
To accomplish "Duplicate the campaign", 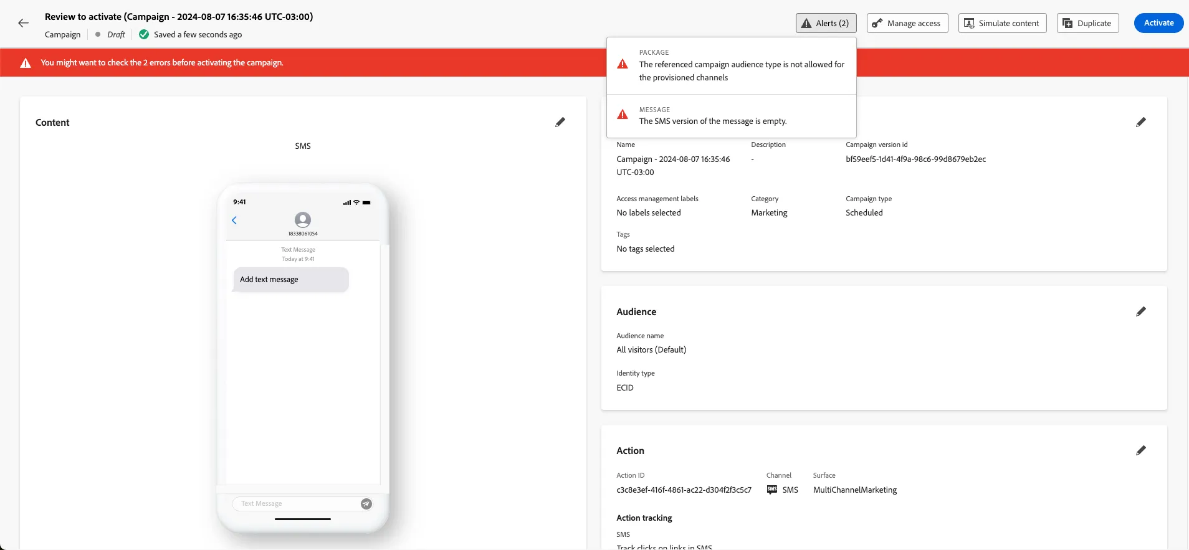I will (x=1087, y=23).
